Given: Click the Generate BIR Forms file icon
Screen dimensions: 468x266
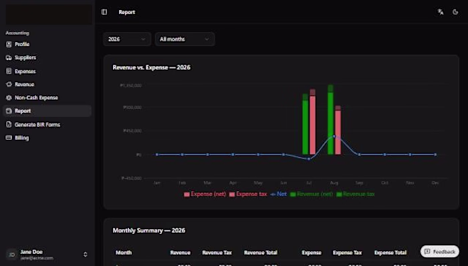Looking at the screenshot, I should (x=9, y=124).
